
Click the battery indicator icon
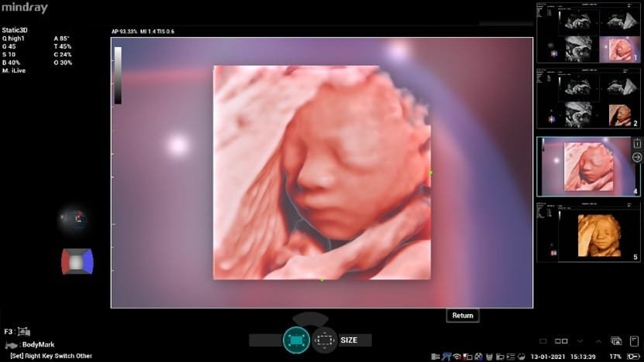[x=633, y=356]
